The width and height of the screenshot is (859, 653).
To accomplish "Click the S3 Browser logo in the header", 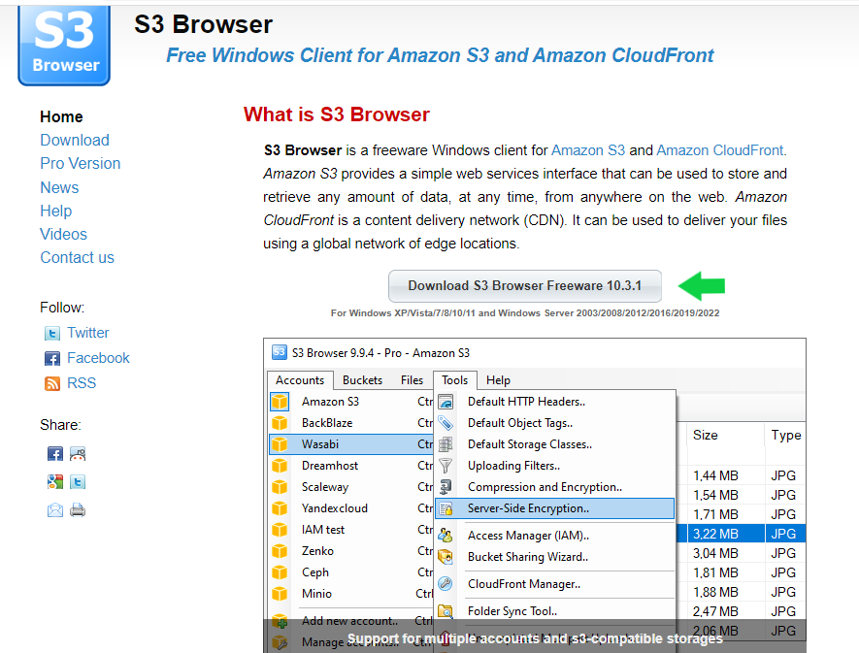I will pos(64,46).
